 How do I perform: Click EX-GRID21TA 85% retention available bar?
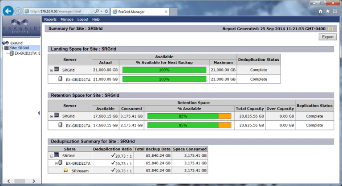coord(189,125)
